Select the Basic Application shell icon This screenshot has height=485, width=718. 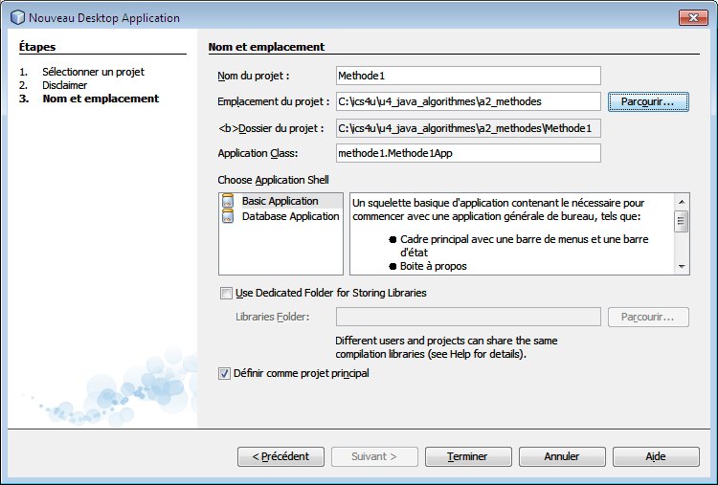228,201
